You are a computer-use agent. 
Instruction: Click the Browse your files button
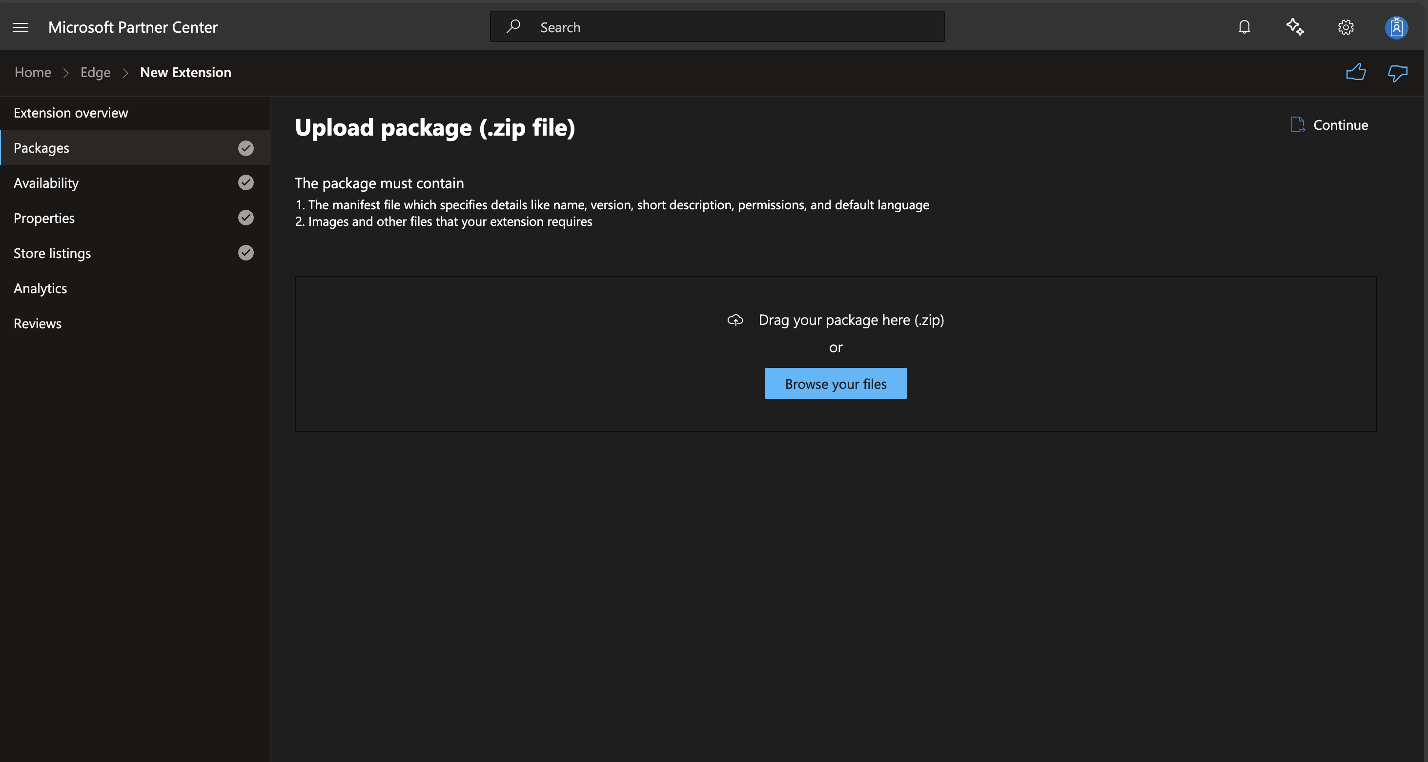[x=836, y=383]
